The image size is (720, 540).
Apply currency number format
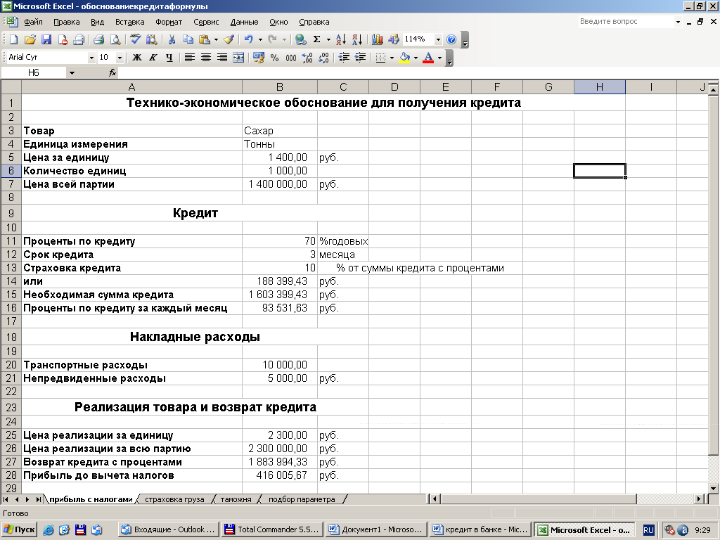pos(259,58)
